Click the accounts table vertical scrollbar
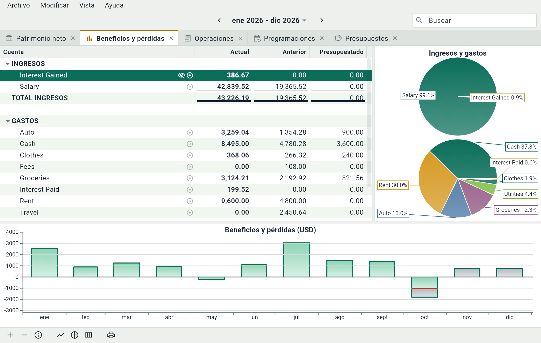The width and height of the screenshot is (541, 343). pos(369,123)
